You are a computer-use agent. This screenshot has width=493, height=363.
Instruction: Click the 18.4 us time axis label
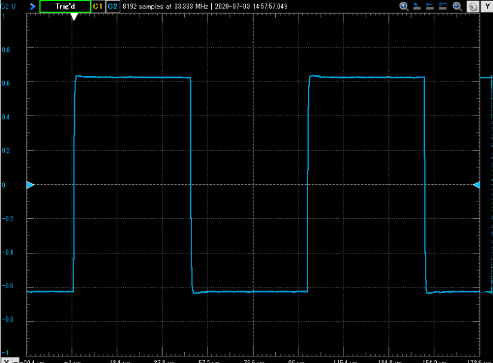pyautogui.click(x=120, y=361)
